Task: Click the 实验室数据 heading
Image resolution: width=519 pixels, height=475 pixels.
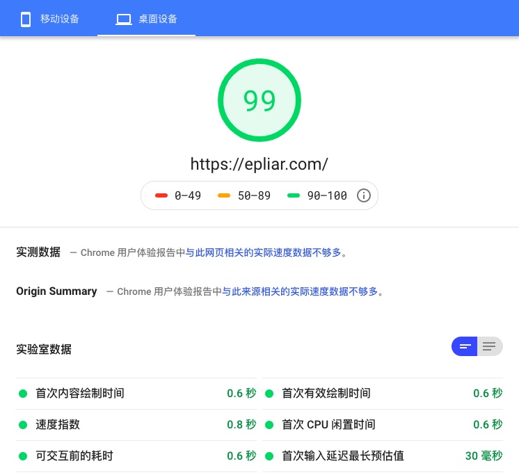Action: (x=44, y=349)
